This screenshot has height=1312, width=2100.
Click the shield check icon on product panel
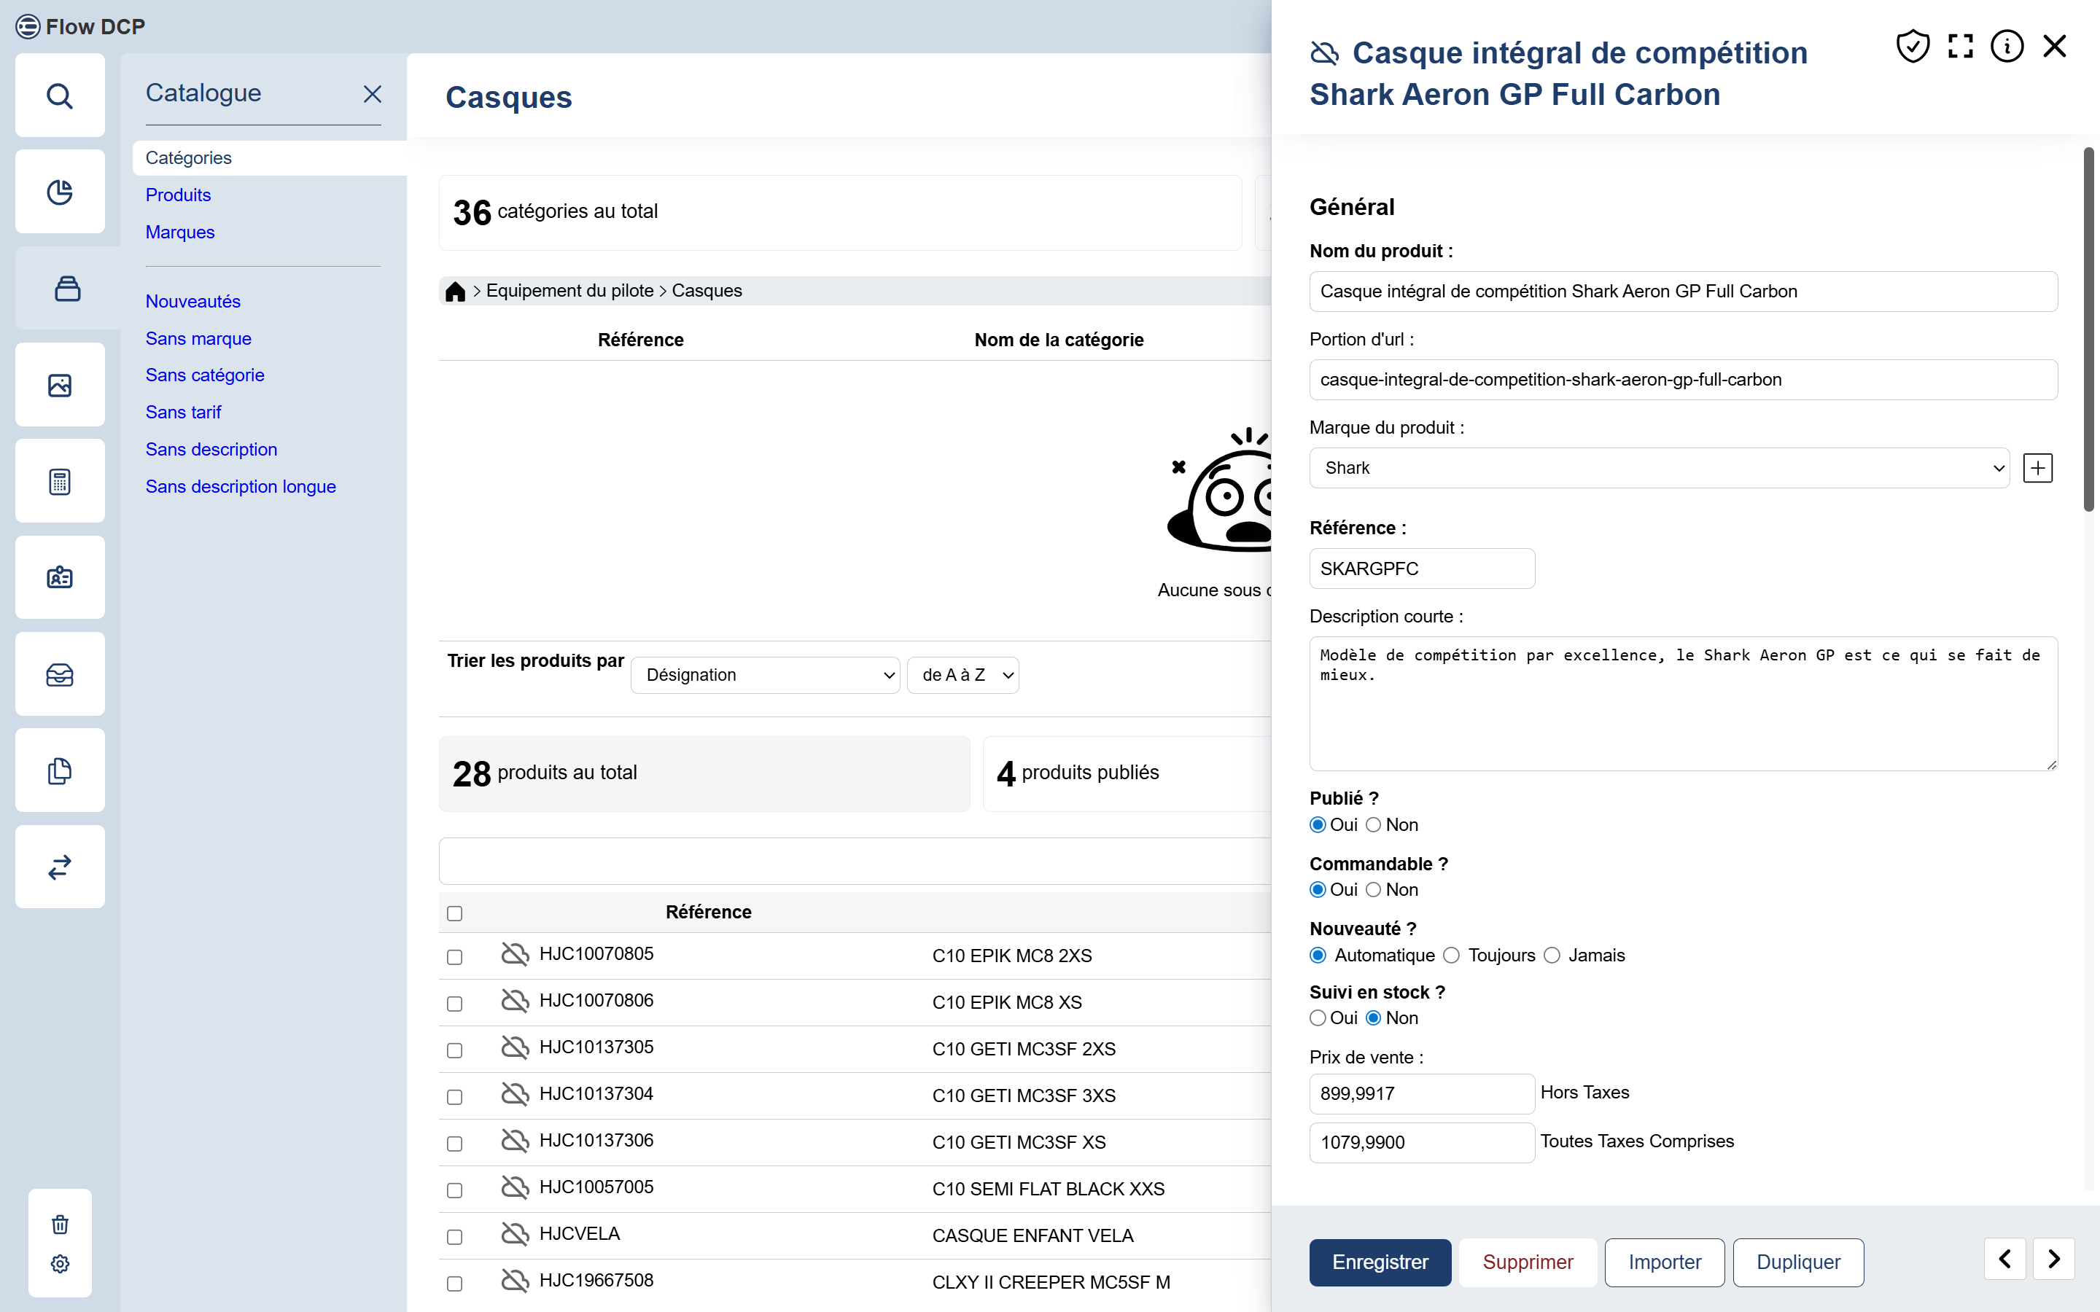click(x=1913, y=46)
